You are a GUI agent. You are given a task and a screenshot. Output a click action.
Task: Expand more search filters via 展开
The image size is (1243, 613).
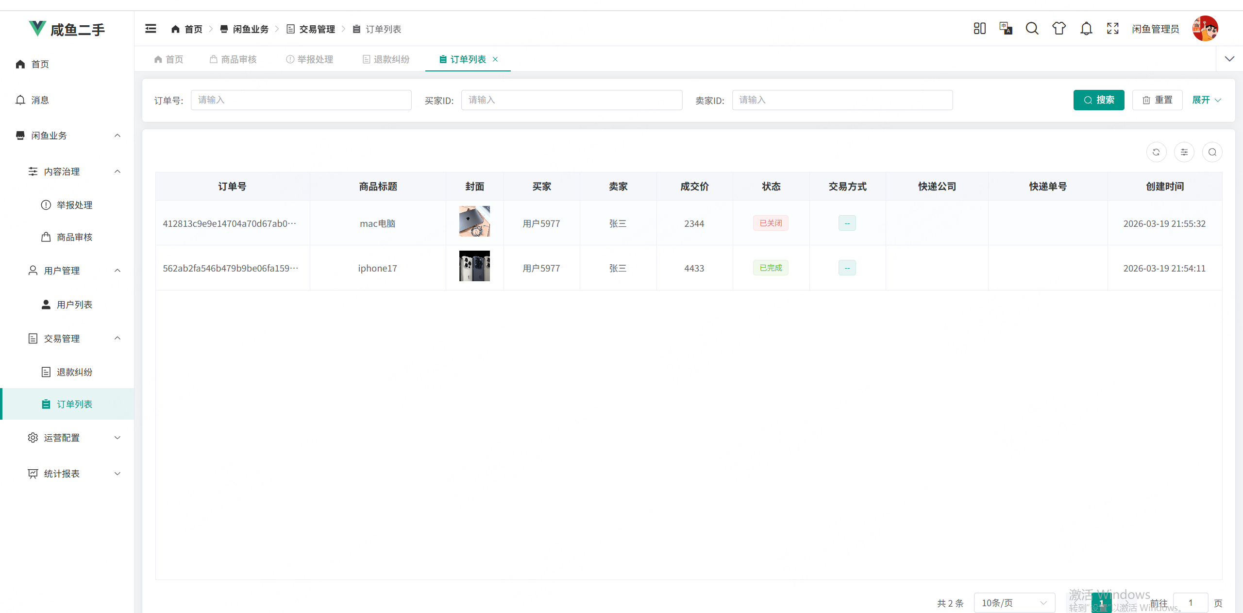pyautogui.click(x=1207, y=100)
